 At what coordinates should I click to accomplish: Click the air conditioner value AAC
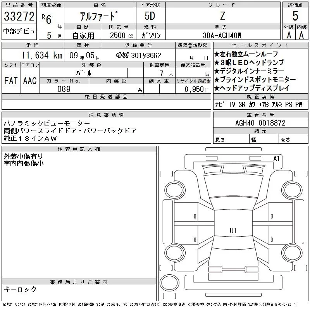point(30,81)
